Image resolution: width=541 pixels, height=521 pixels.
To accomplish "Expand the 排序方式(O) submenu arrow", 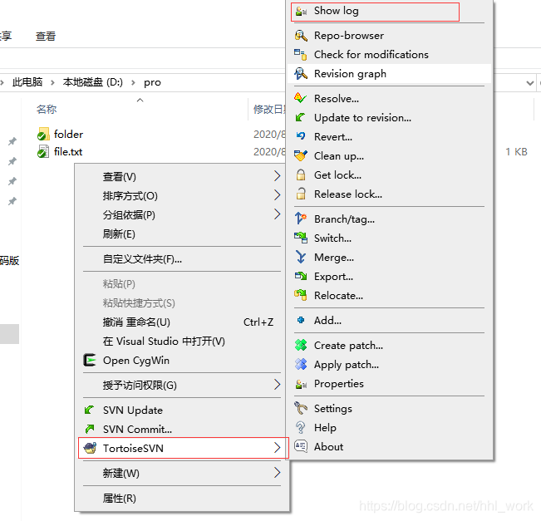I will (x=277, y=195).
